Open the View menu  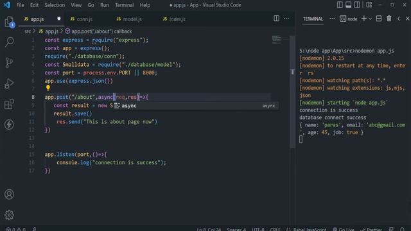pyautogui.click(x=76, y=5)
